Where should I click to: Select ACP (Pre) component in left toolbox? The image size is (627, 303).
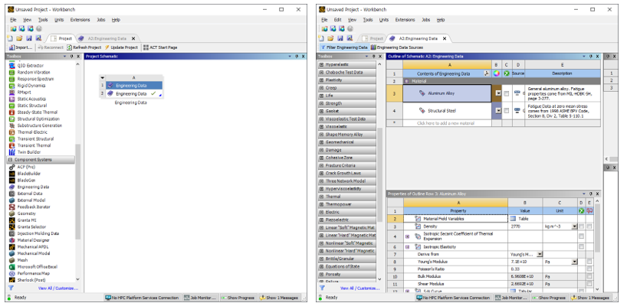tap(26, 167)
